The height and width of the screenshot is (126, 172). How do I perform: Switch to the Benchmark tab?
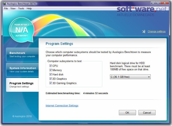[x=23, y=54]
